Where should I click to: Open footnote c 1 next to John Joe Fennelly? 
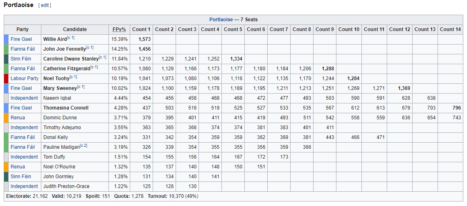90,47
